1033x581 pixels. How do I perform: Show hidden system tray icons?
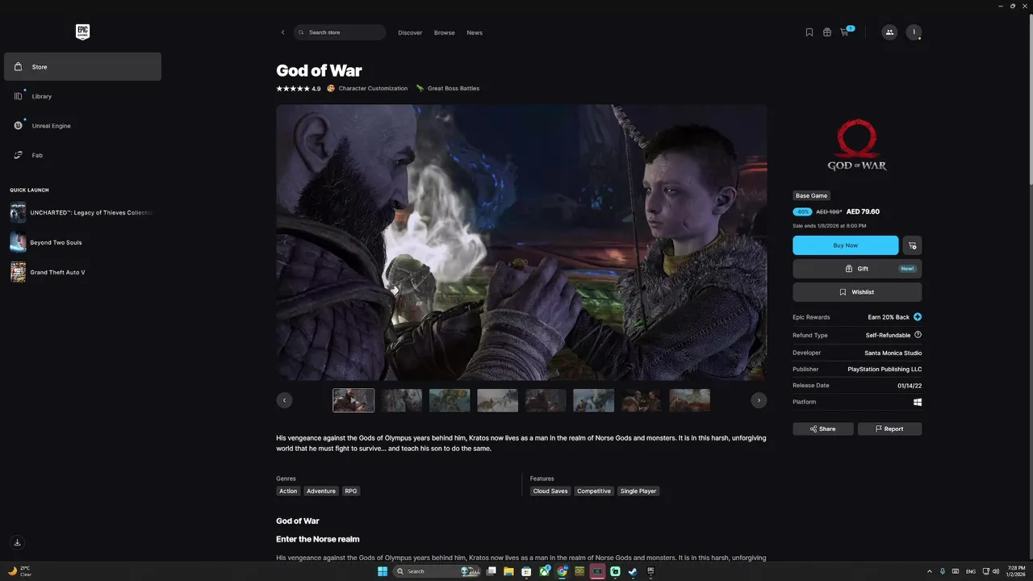pyautogui.click(x=929, y=571)
